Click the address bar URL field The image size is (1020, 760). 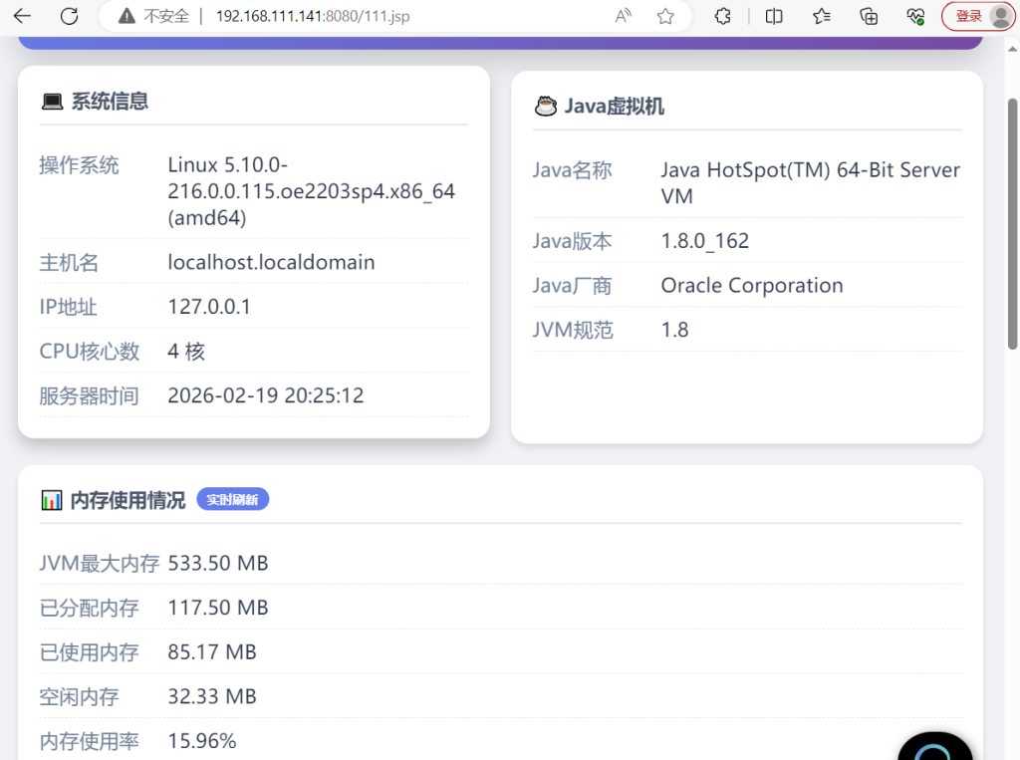pos(398,16)
